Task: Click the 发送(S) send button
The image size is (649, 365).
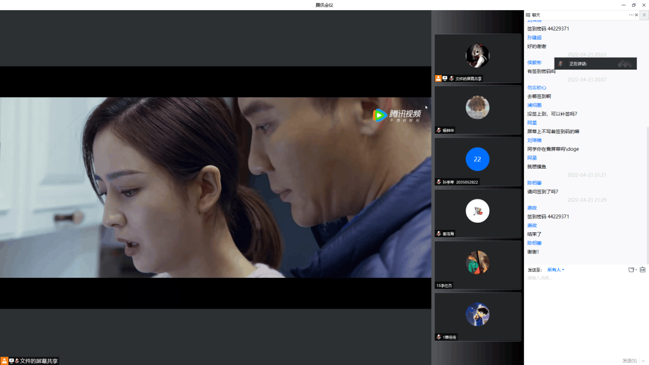Action: (630, 361)
